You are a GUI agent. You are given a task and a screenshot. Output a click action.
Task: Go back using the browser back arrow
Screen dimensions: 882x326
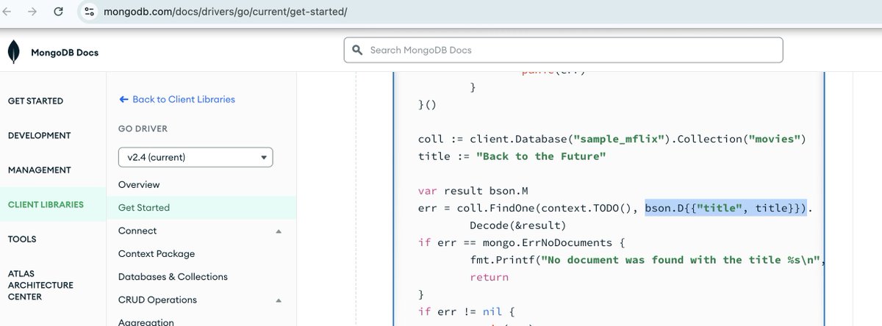pyautogui.click(x=7, y=12)
